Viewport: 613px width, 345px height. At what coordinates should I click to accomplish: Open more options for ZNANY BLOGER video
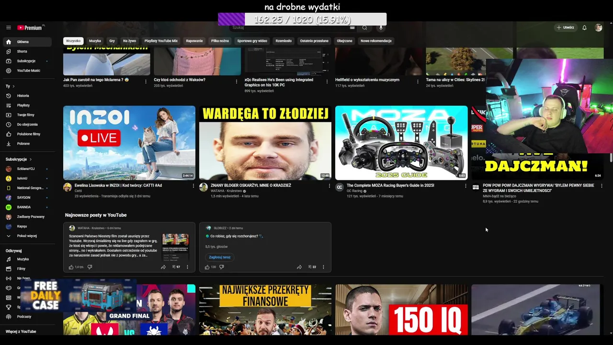329,186
